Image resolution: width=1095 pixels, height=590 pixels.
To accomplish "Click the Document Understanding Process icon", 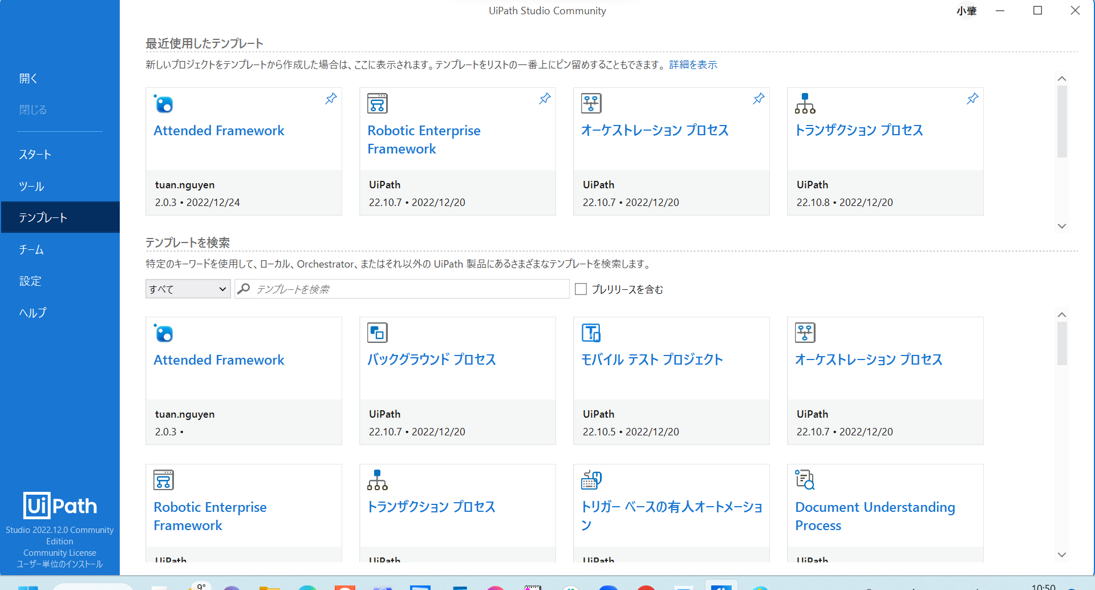I will [805, 480].
